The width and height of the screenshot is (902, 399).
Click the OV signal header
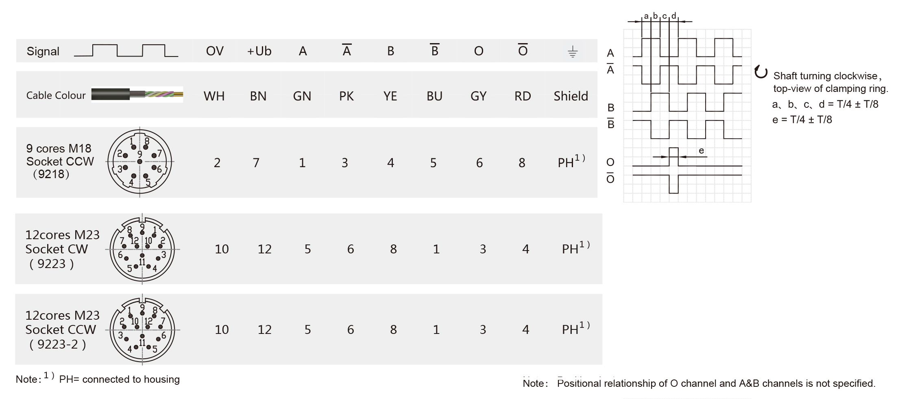coord(215,51)
